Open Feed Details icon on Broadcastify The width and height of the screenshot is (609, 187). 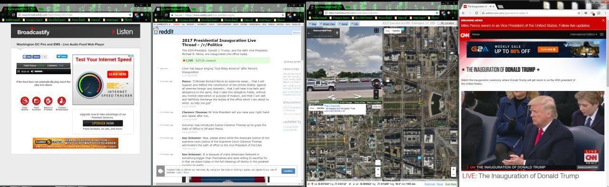[x=25, y=101]
